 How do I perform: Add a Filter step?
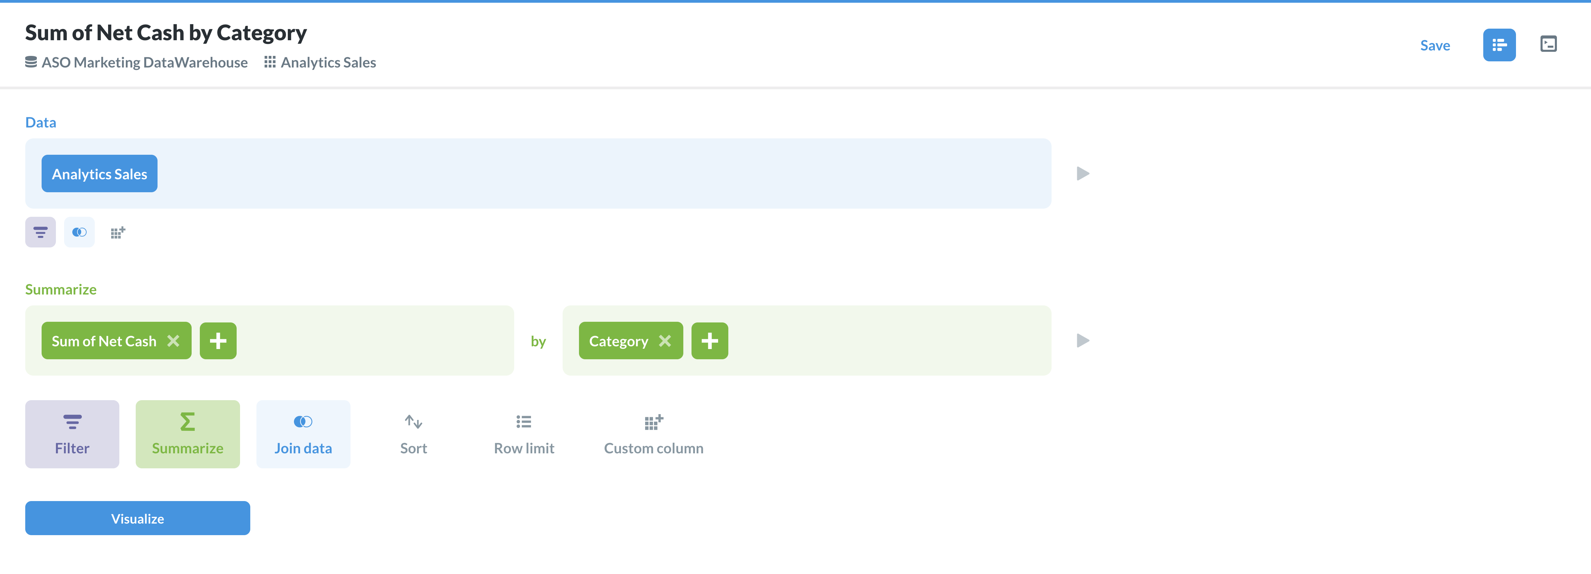(72, 434)
